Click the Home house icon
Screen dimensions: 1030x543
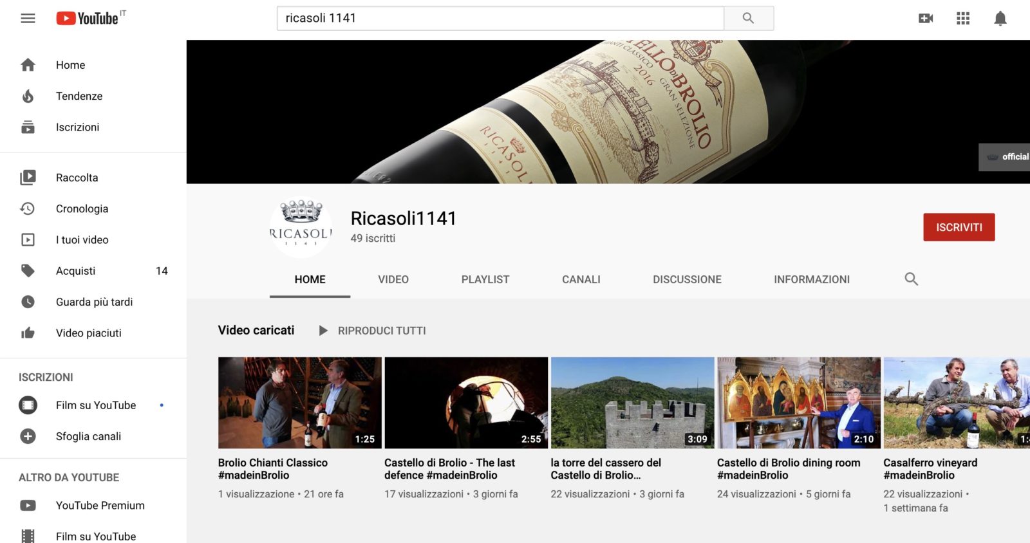28,65
